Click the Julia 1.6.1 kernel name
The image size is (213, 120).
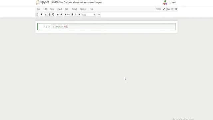pyautogui.click(x=171, y=9)
